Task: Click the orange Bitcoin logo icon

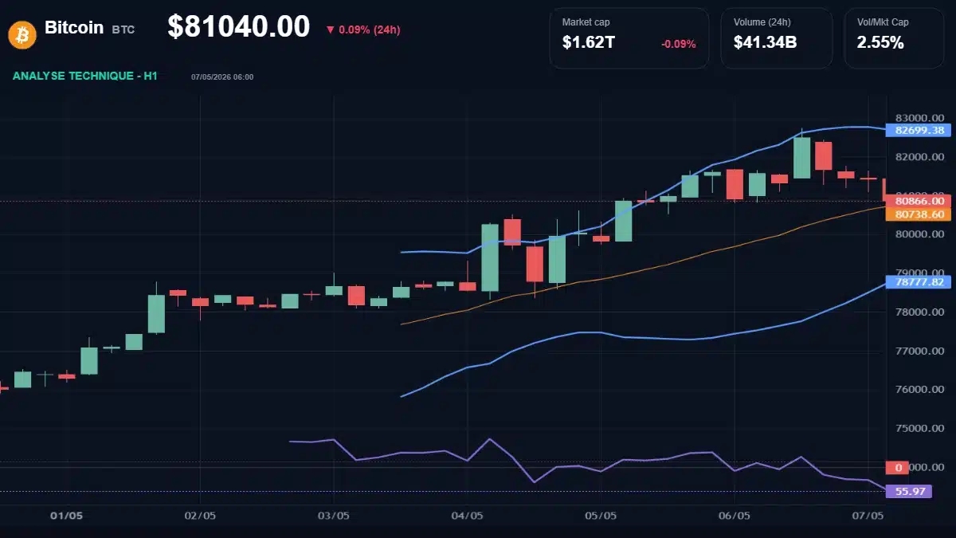Action: click(x=23, y=33)
